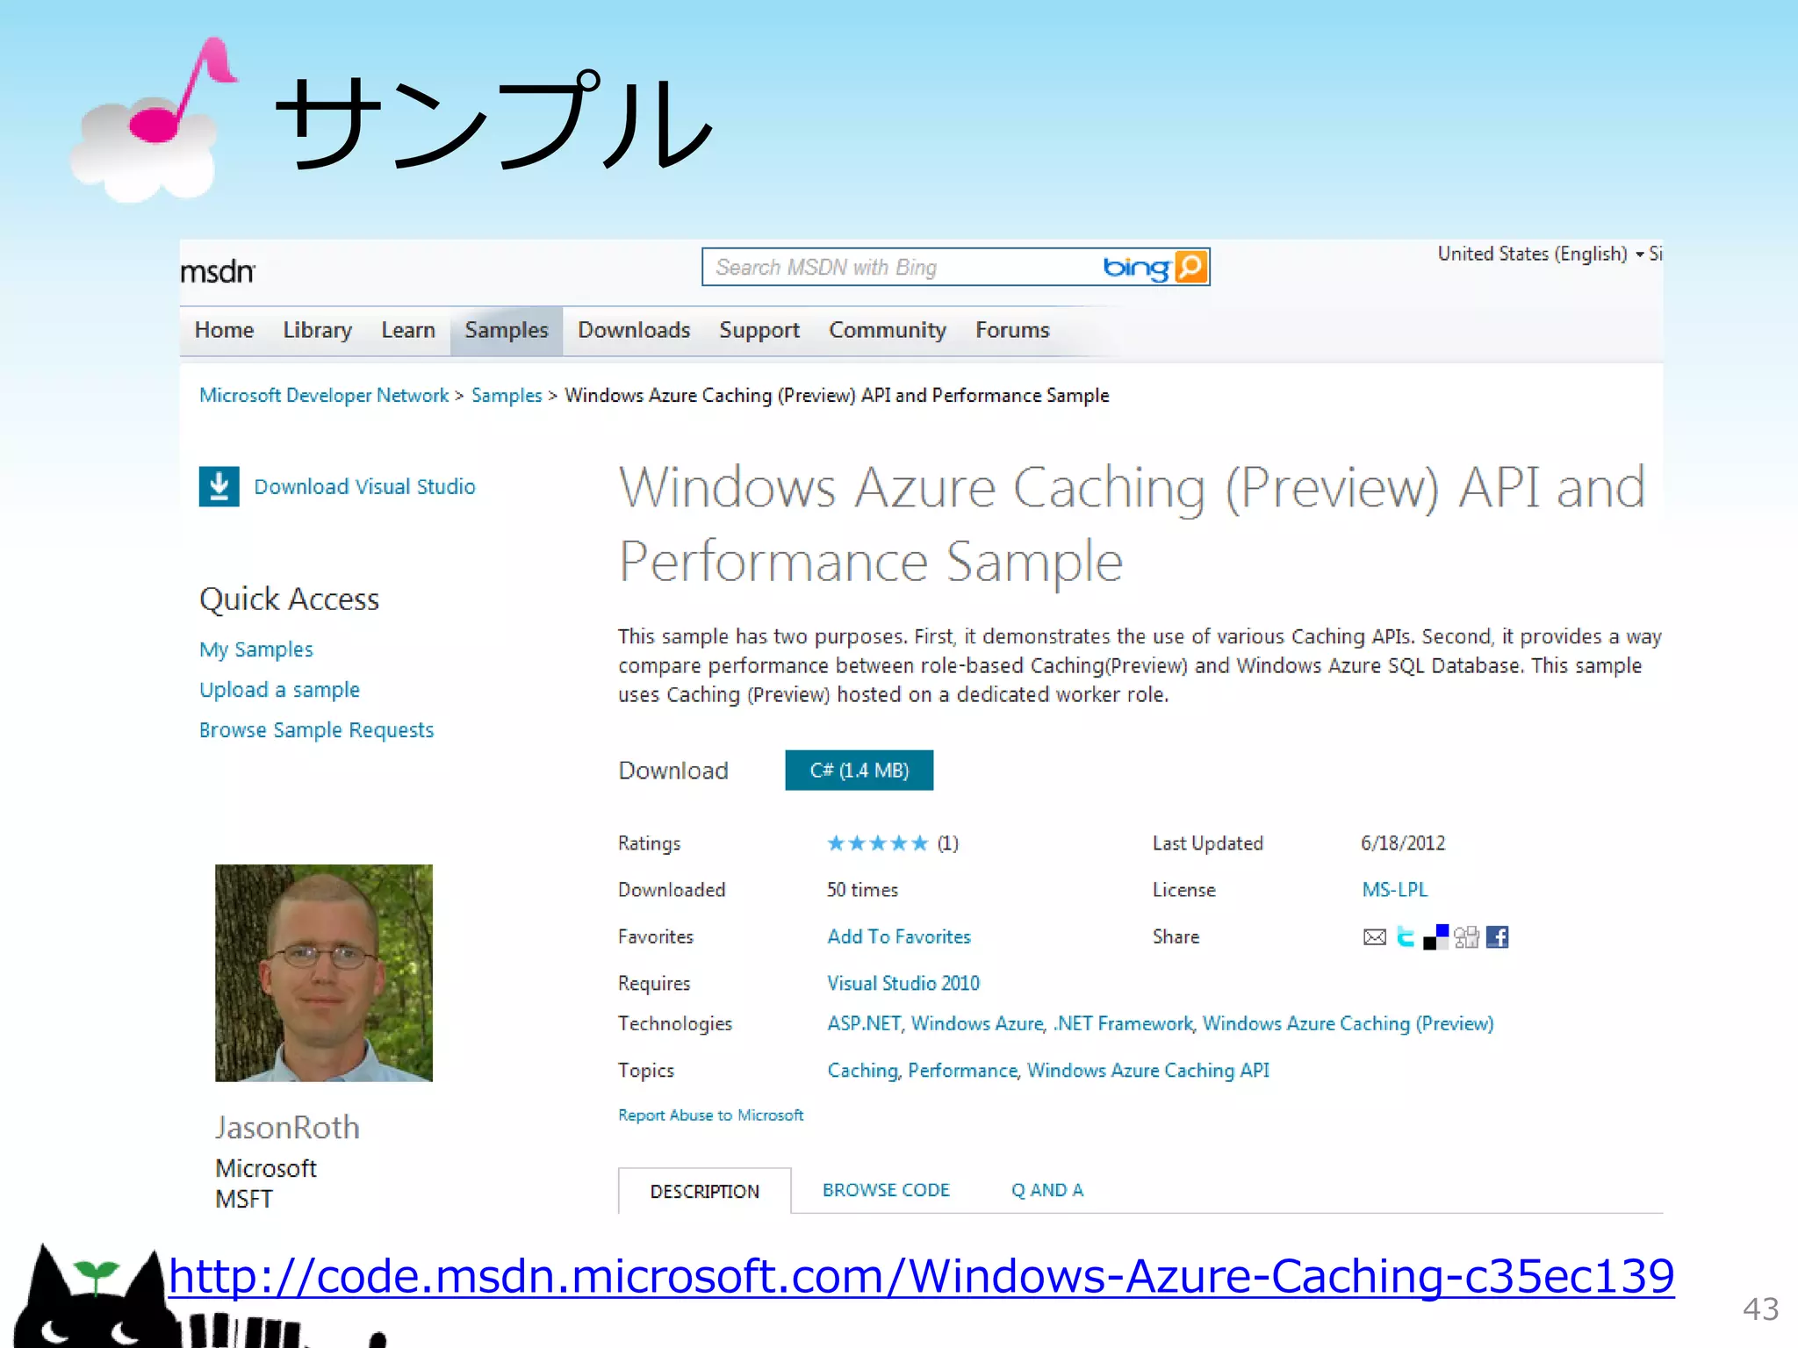This screenshot has width=1798, height=1348.
Task: Switch to the BROWSE CODE tab
Action: click(886, 1190)
